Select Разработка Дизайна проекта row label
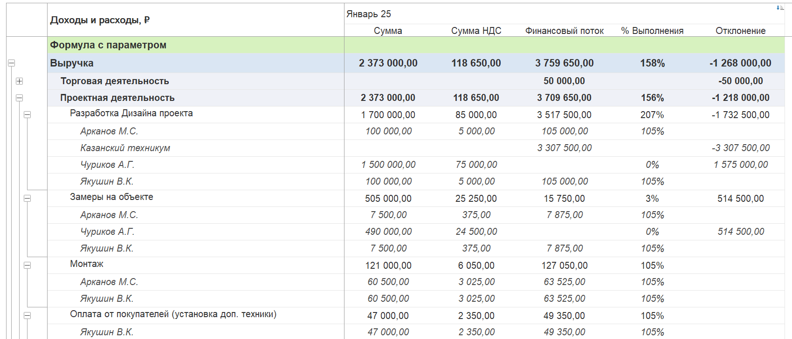 click(x=131, y=113)
